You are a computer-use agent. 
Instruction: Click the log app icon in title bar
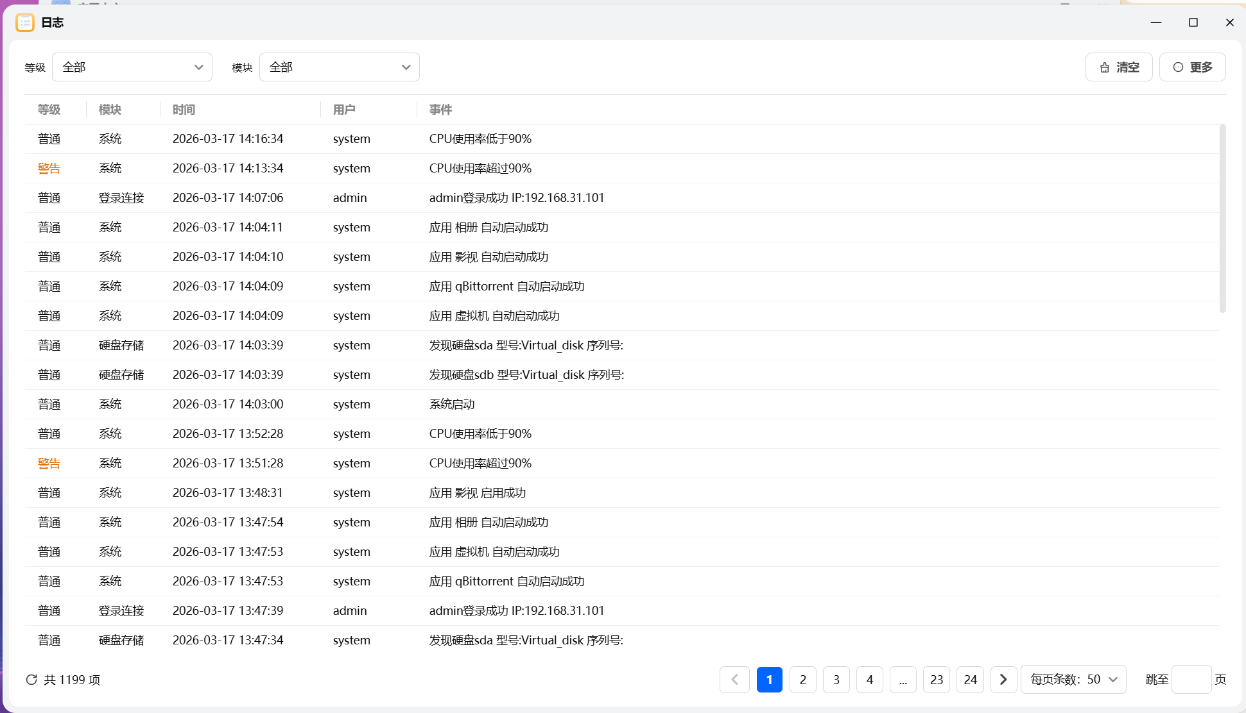[x=24, y=22]
